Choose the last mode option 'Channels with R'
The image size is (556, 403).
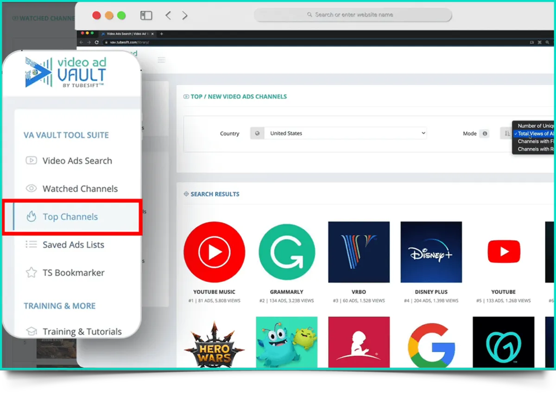535,149
